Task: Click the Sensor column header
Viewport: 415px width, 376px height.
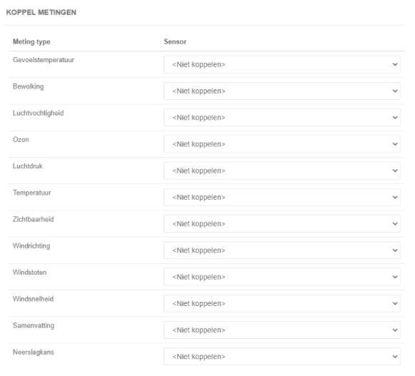Action: tap(175, 41)
